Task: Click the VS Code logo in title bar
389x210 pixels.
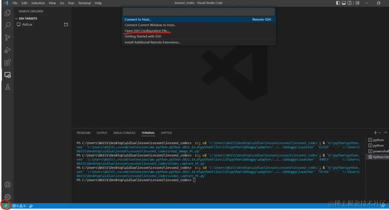Action: pos(6,3)
